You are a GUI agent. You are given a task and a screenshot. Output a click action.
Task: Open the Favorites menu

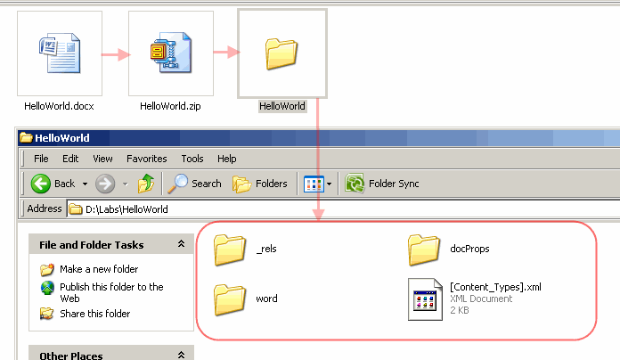[147, 159]
